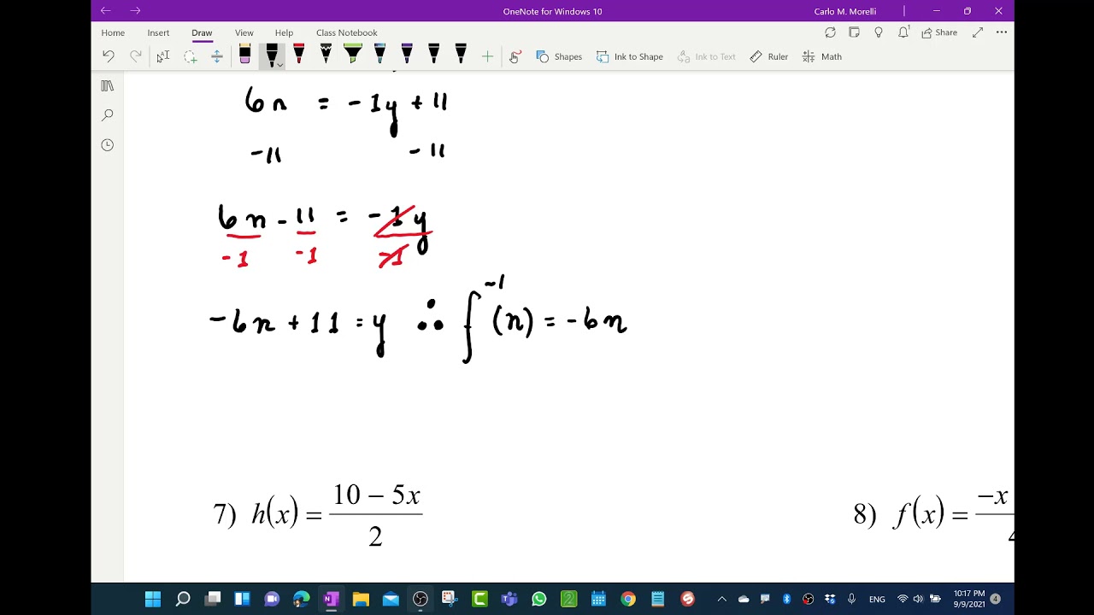Pick the black-and-white pattern pen
This screenshot has height=615, width=1094.
tap(326, 56)
